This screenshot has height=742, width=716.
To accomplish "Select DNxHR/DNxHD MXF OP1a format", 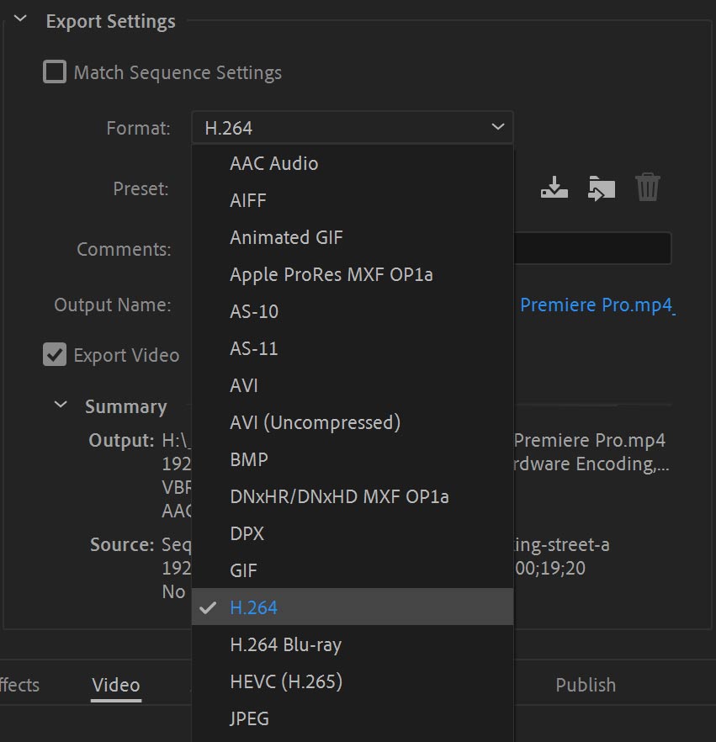I will tap(352, 496).
